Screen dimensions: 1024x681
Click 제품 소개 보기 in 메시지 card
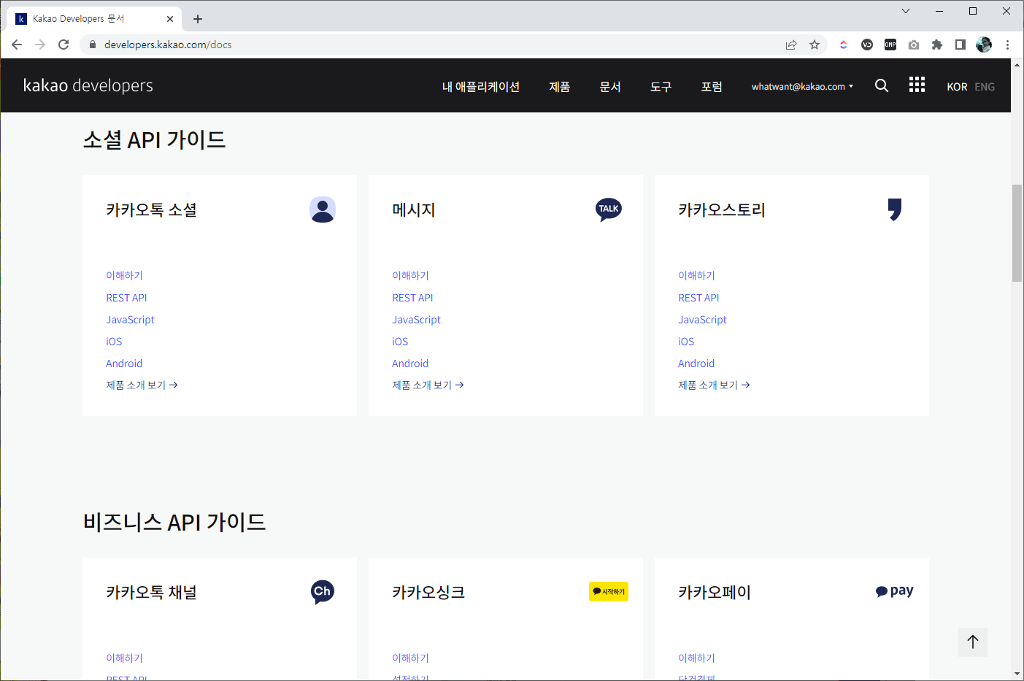[428, 385]
